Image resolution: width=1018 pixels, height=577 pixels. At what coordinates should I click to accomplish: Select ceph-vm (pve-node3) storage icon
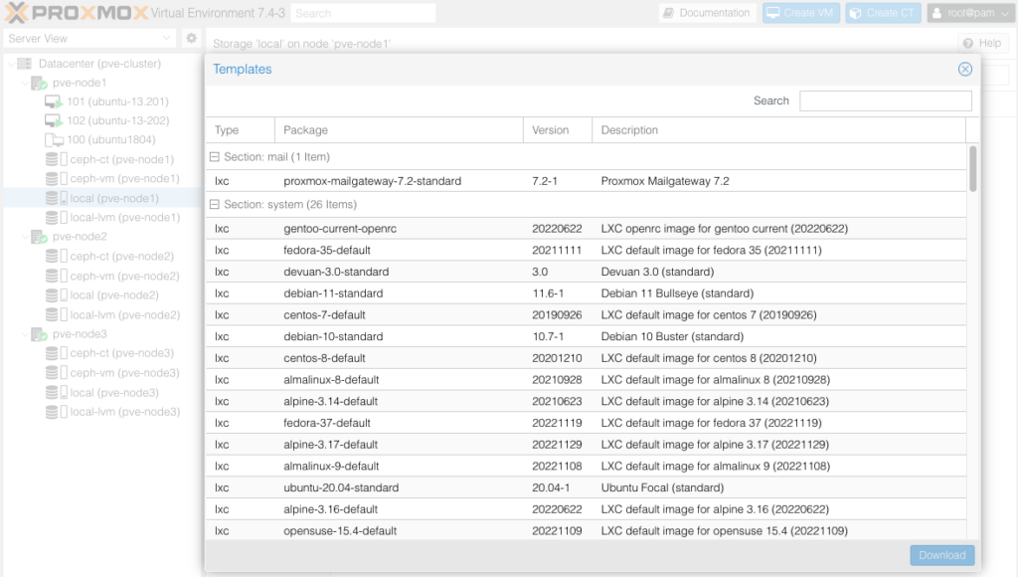[x=56, y=372]
